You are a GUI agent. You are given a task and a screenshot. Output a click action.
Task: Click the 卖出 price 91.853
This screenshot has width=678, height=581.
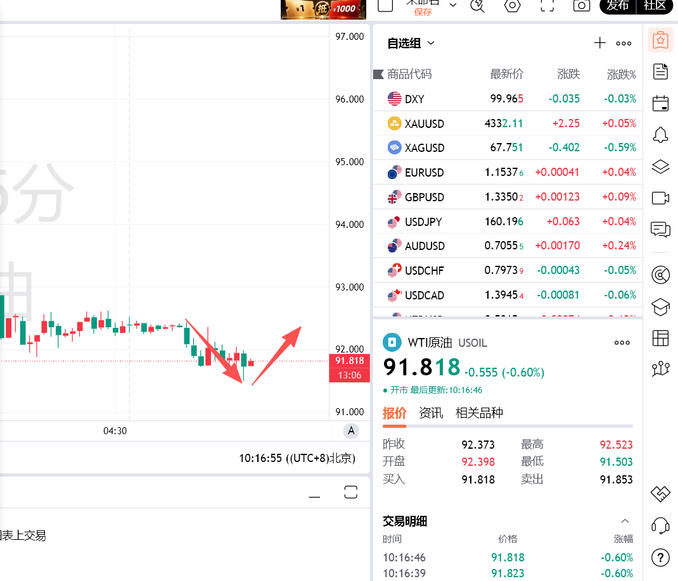[x=616, y=480]
